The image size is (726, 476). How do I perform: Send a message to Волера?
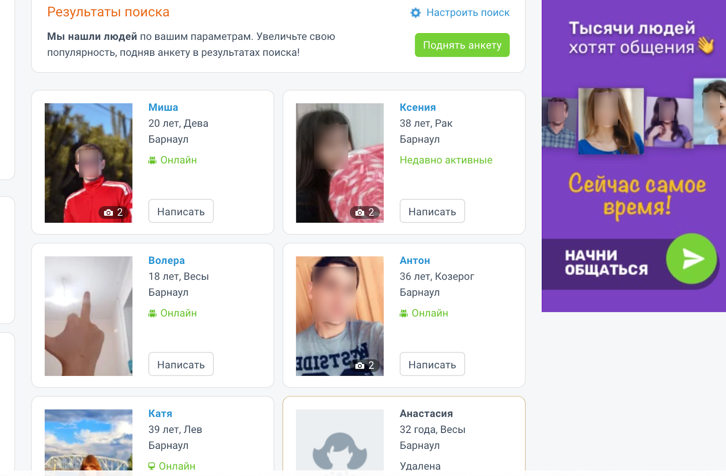181,364
